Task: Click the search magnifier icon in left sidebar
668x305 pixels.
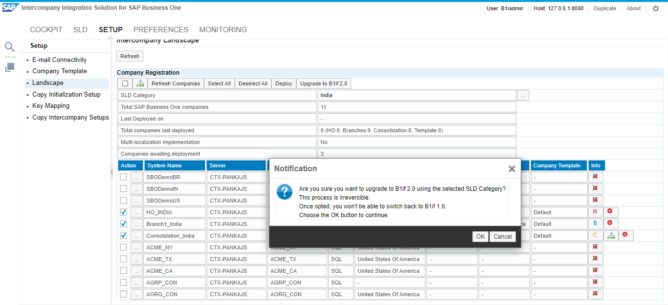Action: coord(10,47)
